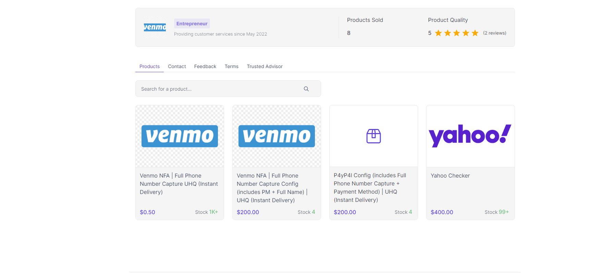
Task: Click the first rating star
Action: pos(438,33)
